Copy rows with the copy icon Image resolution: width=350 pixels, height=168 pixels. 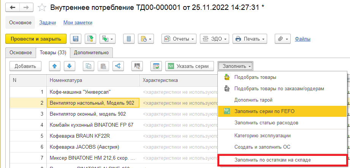click(x=89, y=66)
